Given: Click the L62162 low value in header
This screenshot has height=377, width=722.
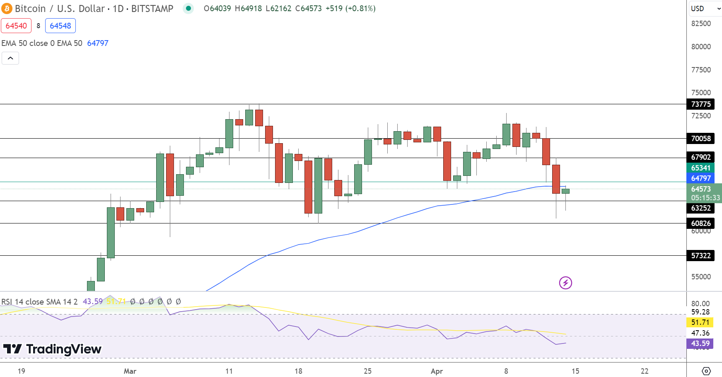Looking at the screenshot, I should coord(278,8).
